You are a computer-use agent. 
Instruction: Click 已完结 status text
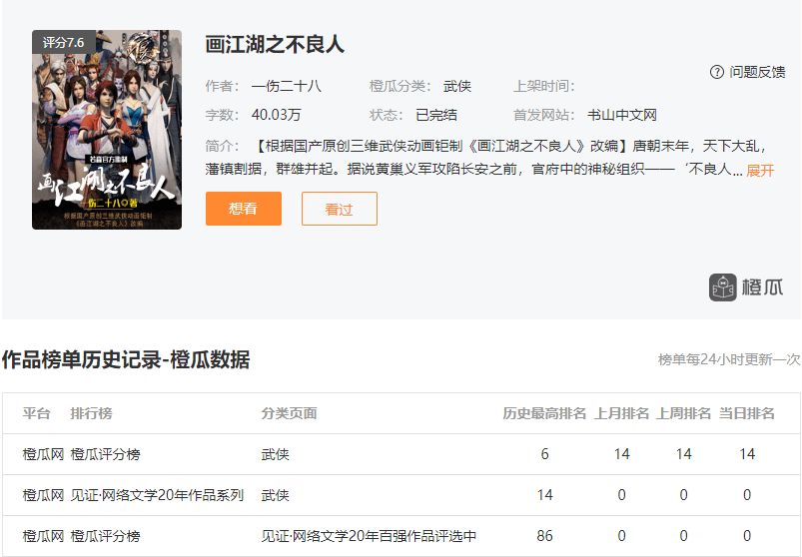pyautogui.click(x=436, y=115)
